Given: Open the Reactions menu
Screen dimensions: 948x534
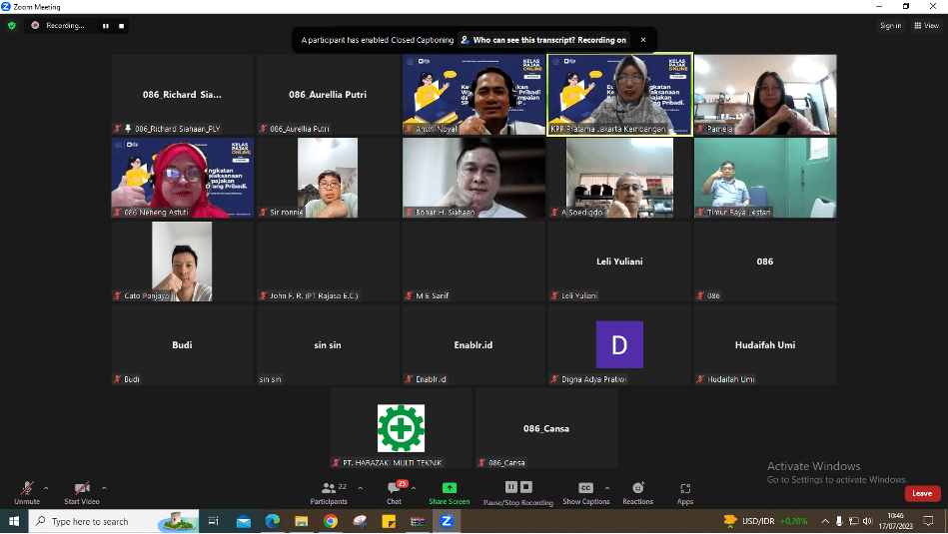Looking at the screenshot, I should pos(637,489).
